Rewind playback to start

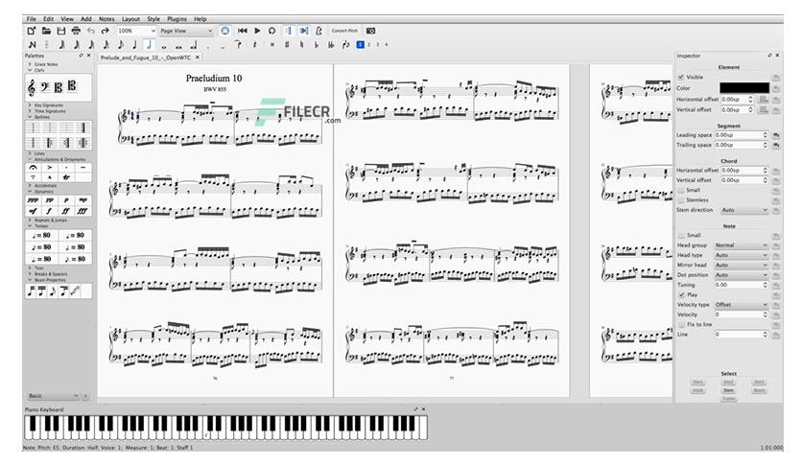pyautogui.click(x=243, y=31)
